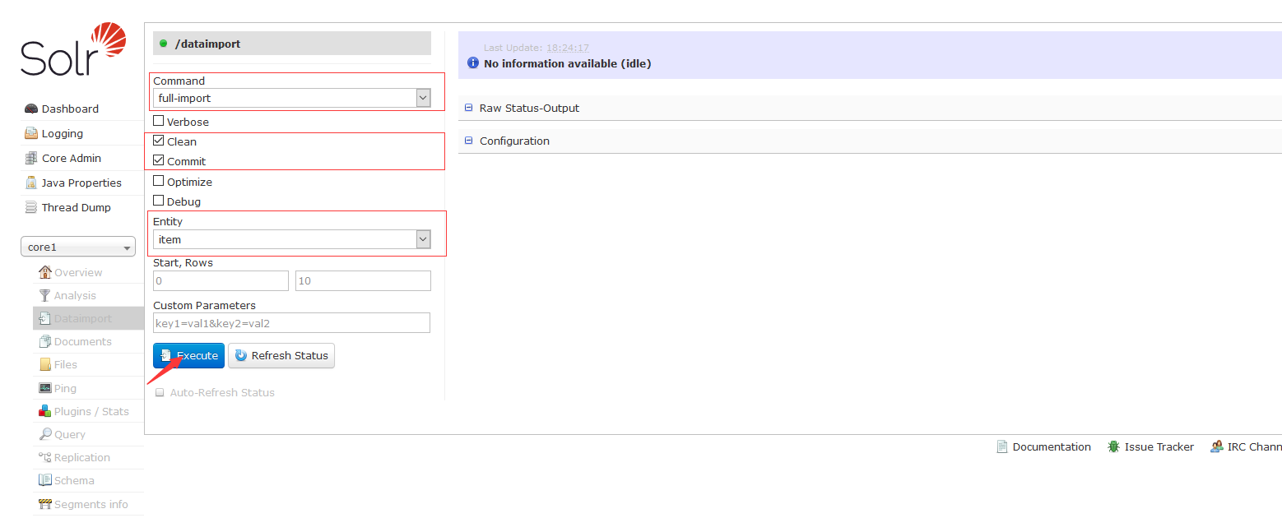Click the Dataimport page icon

tap(45, 318)
